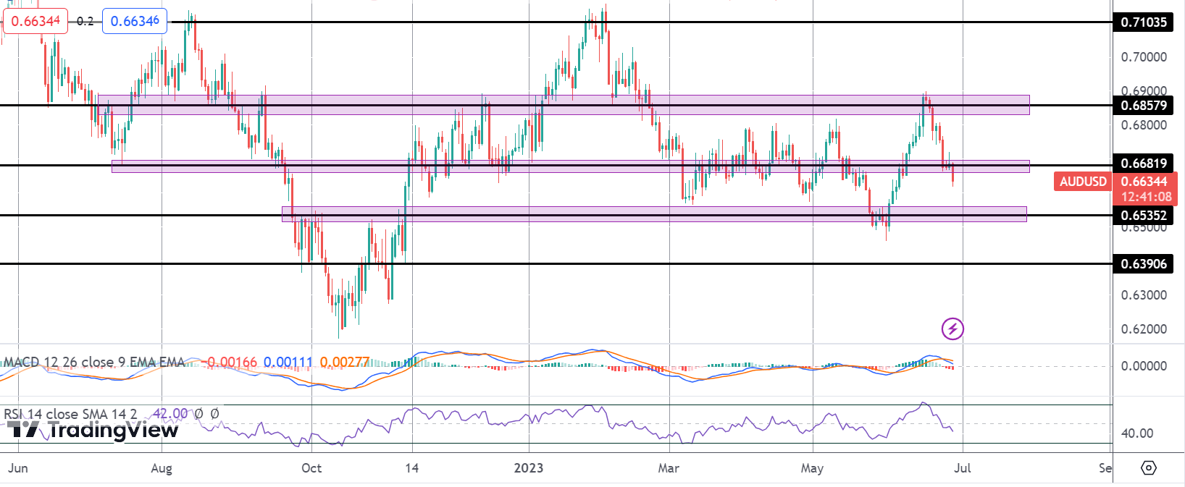The image size is (1185, 487).
Task: Click the Mar label on time axis
Action: coord(669,468)
